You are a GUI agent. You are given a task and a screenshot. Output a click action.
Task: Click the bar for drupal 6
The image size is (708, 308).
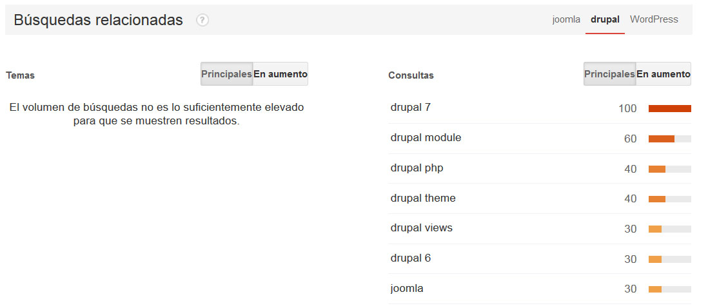tap(669, 259)
